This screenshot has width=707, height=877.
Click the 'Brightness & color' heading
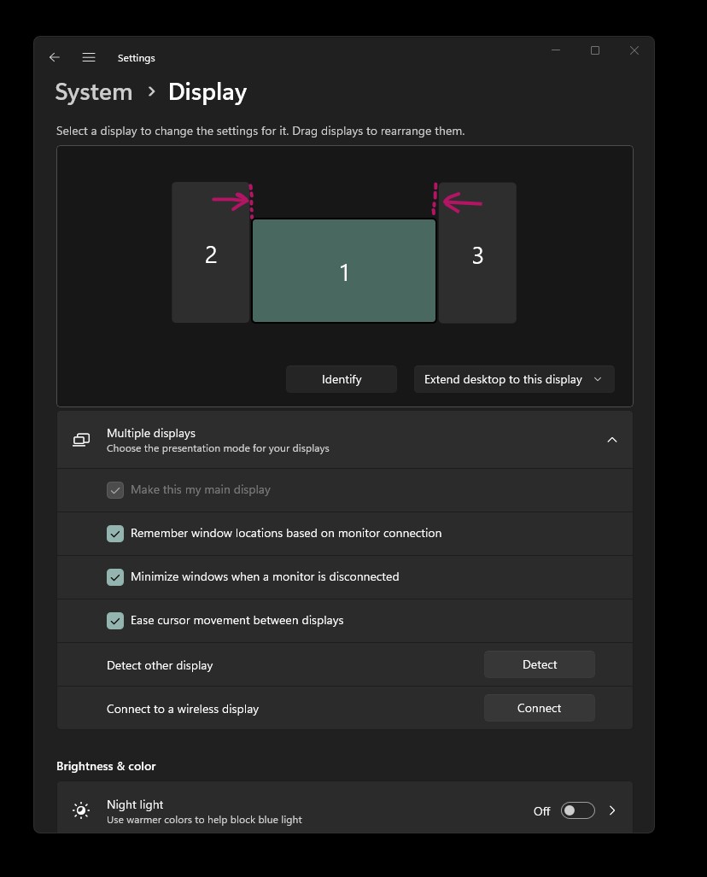point(106,766)
